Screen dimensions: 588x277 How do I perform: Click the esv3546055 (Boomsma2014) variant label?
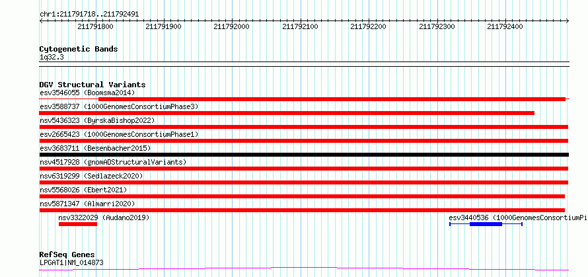87,93
